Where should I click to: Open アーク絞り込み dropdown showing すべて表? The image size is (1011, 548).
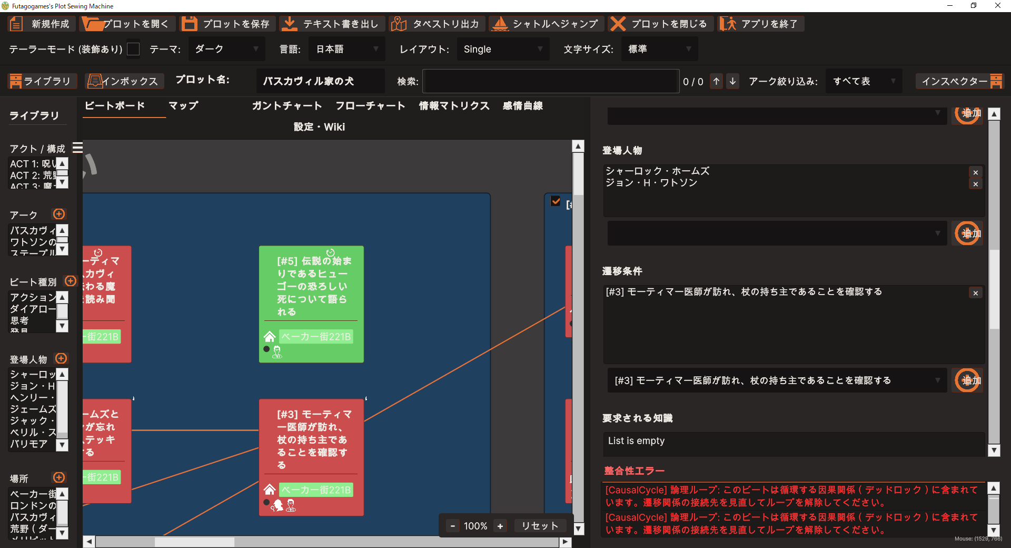[x=864, y=81]
